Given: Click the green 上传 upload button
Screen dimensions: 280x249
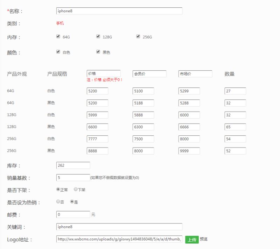Looking at the screenshot, I should pos(192,240).
